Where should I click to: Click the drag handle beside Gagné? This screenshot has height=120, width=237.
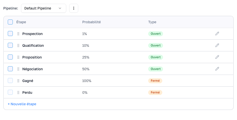click(x=18, y=81)
